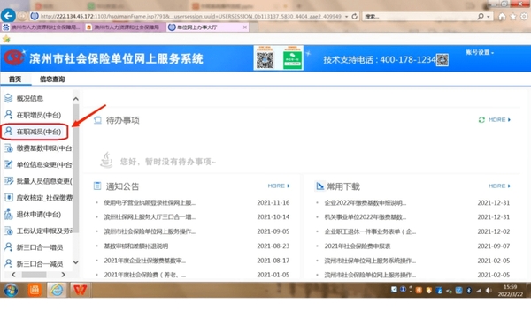This screenshot has width=531, height=318.
Task: Click MORE link for 待办事项
Action: coord(499,119)
